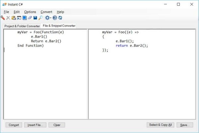
Task: Open the Edit menu
Action: point(17,12)
